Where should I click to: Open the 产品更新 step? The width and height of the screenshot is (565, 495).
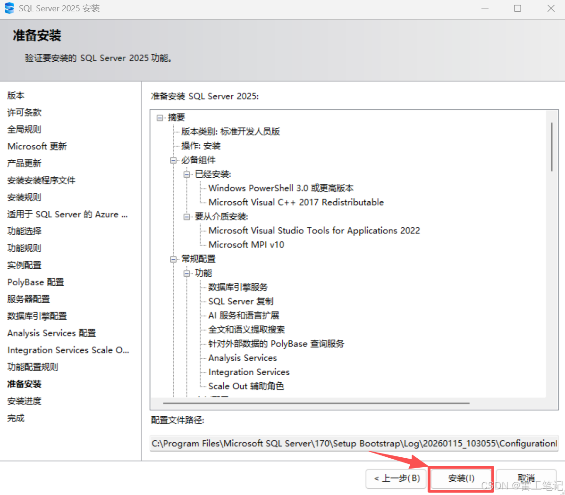pyautogui.click(x=25, y=163)
